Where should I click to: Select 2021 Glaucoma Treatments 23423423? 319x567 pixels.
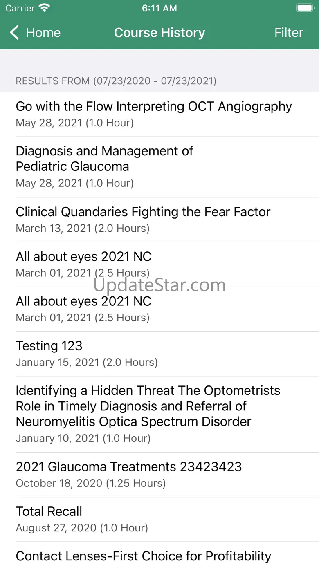click(159, 475)
